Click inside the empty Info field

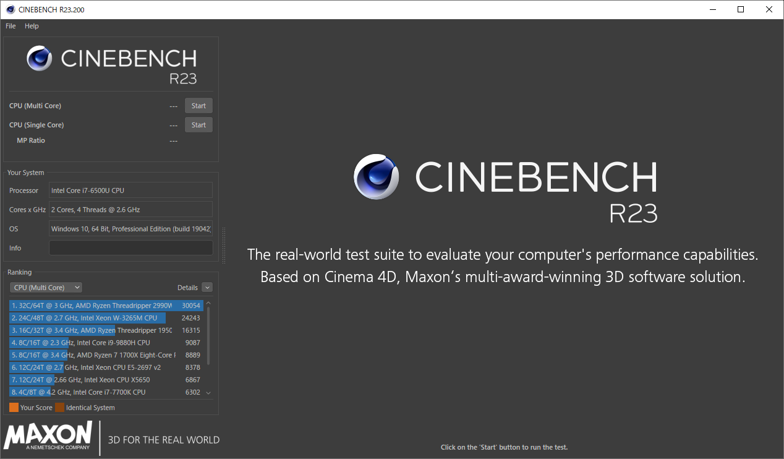click(x=130, y=247)
